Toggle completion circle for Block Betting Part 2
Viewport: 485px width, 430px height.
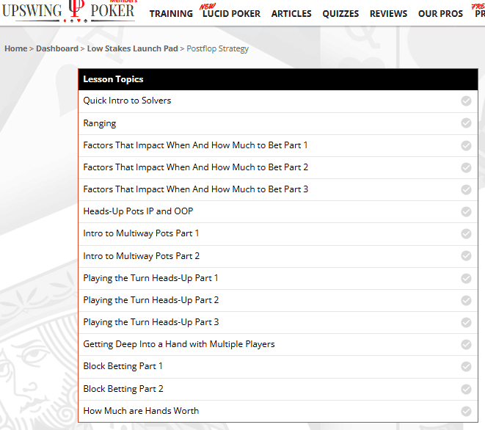tap(466, 389)
